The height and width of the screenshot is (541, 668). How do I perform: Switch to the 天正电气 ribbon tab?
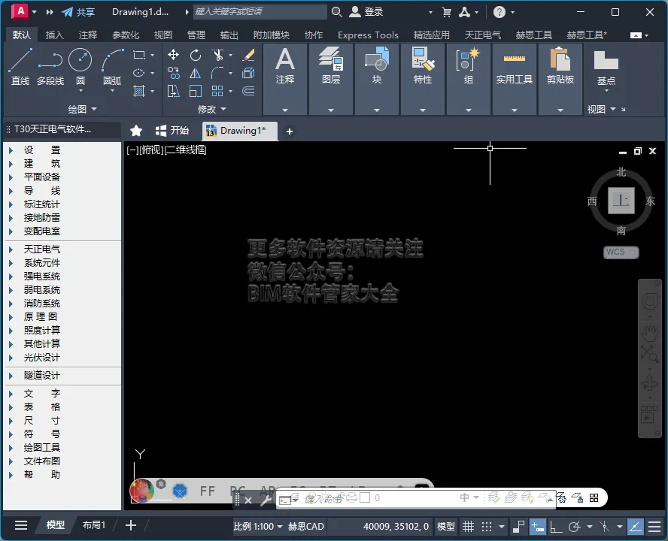tap(483, 35)
